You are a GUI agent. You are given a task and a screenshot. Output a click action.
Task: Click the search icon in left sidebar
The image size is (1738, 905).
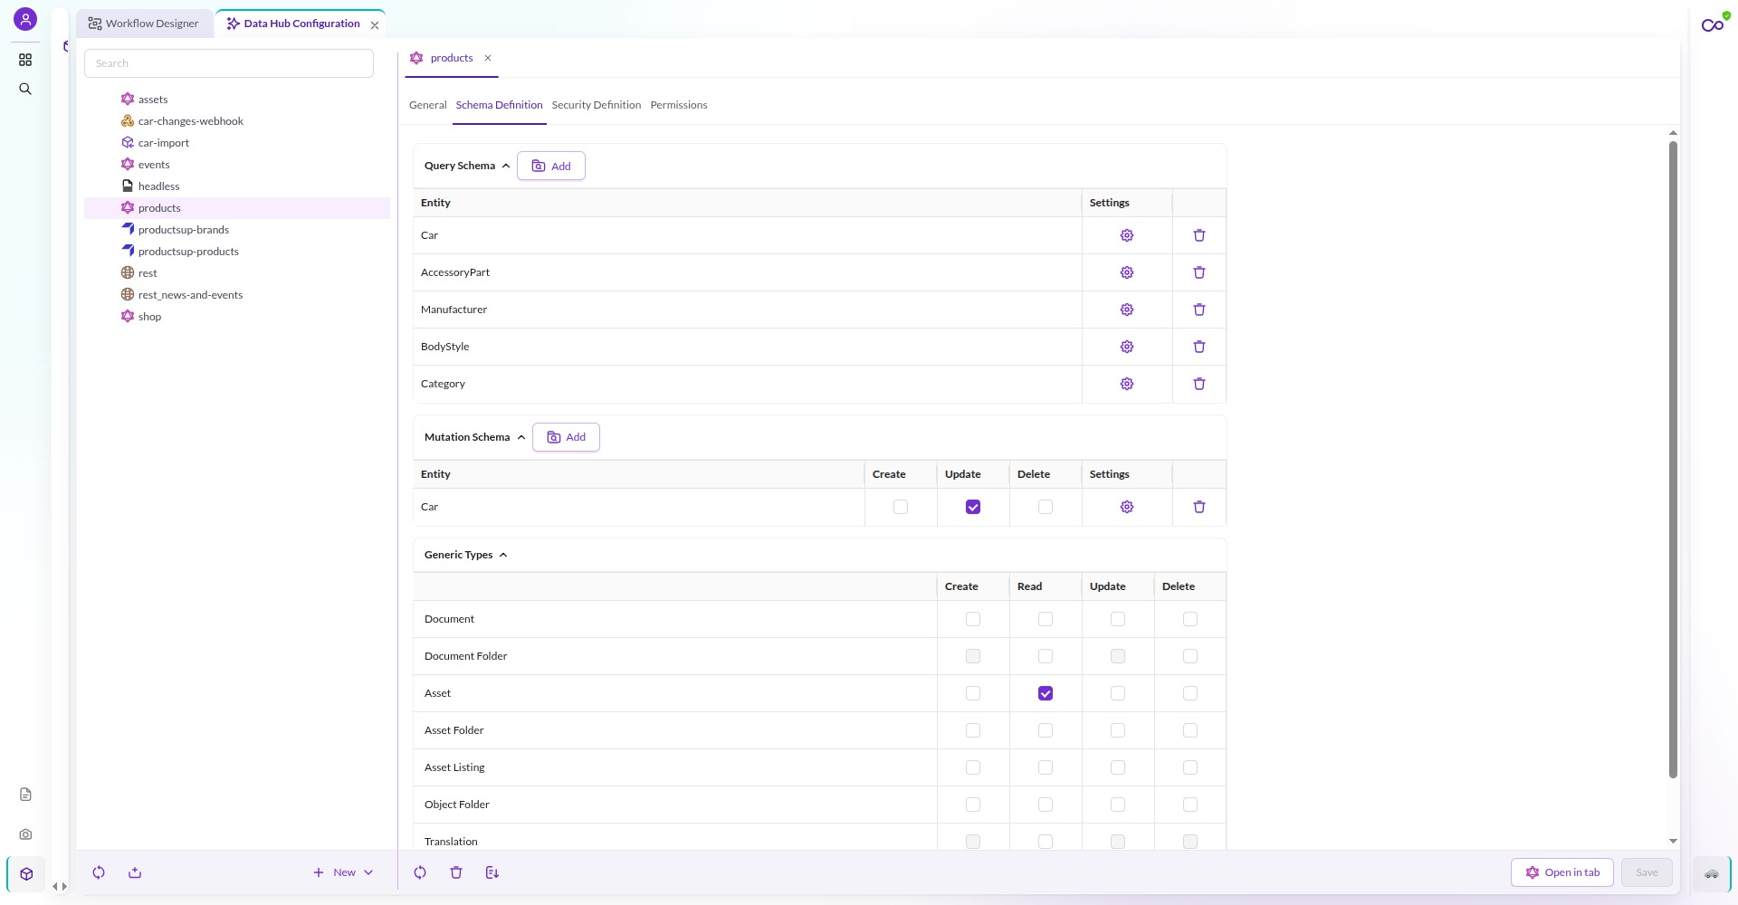pos(25,89)
